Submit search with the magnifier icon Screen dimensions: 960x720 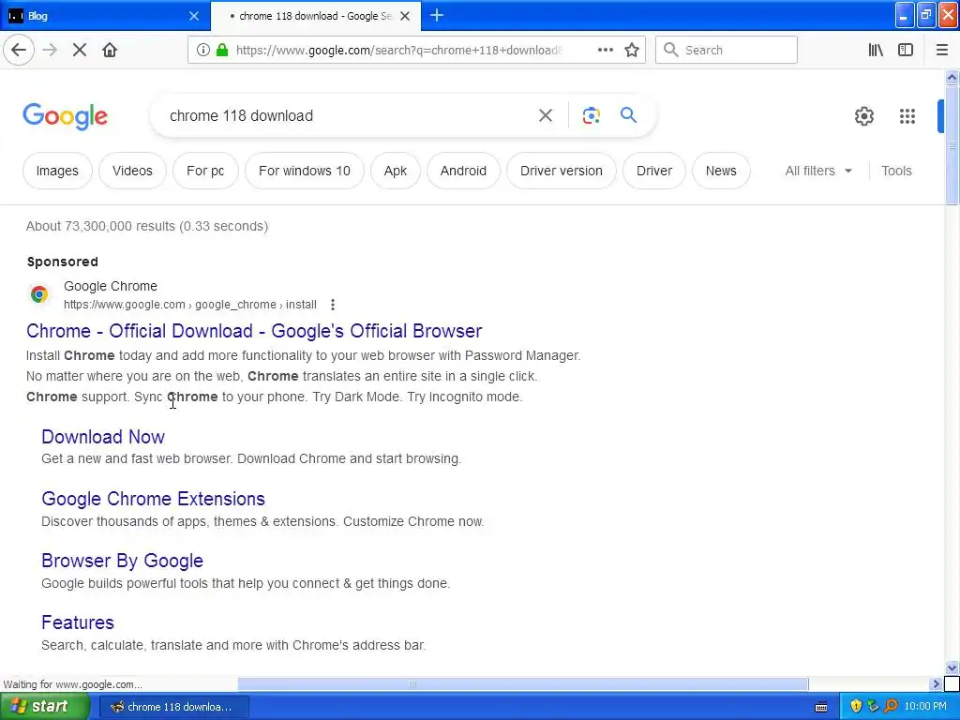628,115
